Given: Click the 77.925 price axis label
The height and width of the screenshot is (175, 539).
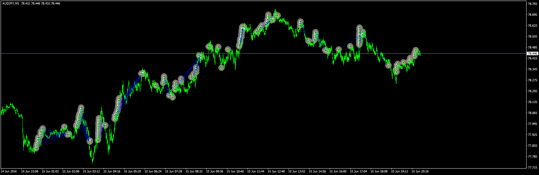Looking at the screenshot, I should 533,135.
